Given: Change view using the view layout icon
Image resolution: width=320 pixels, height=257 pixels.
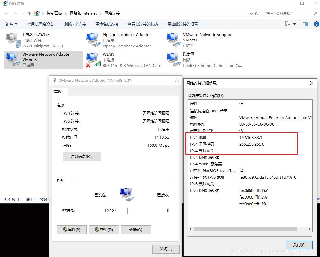Looking at the screenshot, I should [x=287, y=24].
